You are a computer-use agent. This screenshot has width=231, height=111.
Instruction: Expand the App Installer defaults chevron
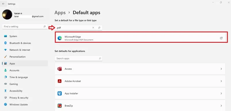click(221, 93)
